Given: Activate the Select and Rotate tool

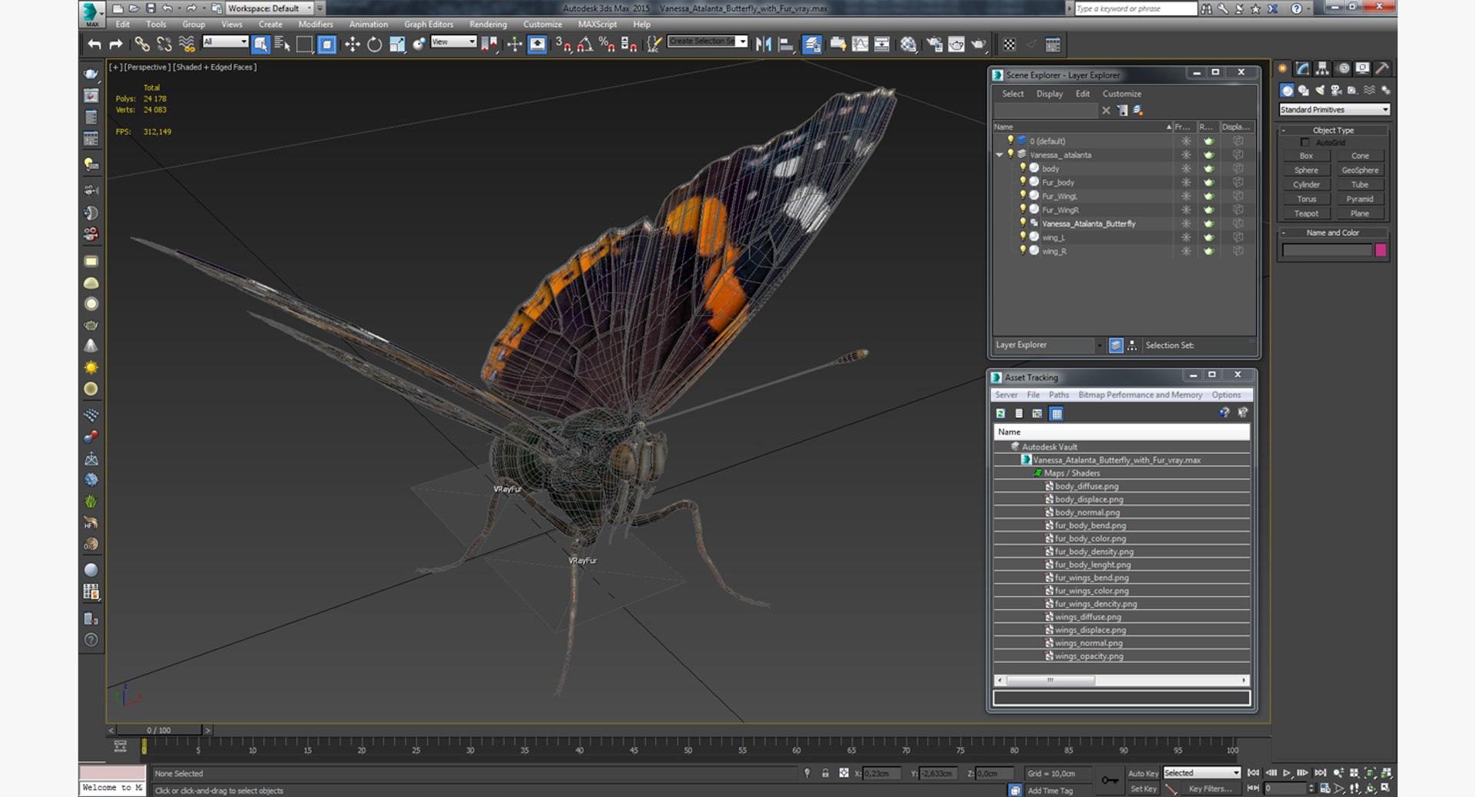Looking at the screenshot, I should coord(374,45).
